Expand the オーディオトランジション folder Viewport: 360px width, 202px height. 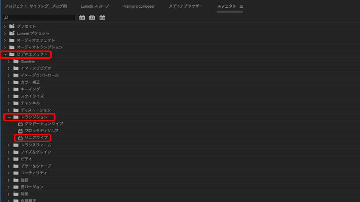(5, 47)
